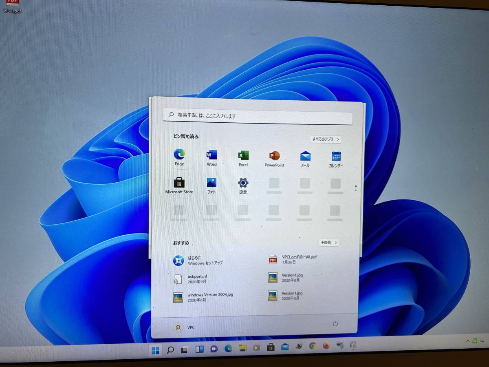The width and height of the screenshot is (489, 367).
Task: Open はじめに Windows setup item
Action: (198, 261)
